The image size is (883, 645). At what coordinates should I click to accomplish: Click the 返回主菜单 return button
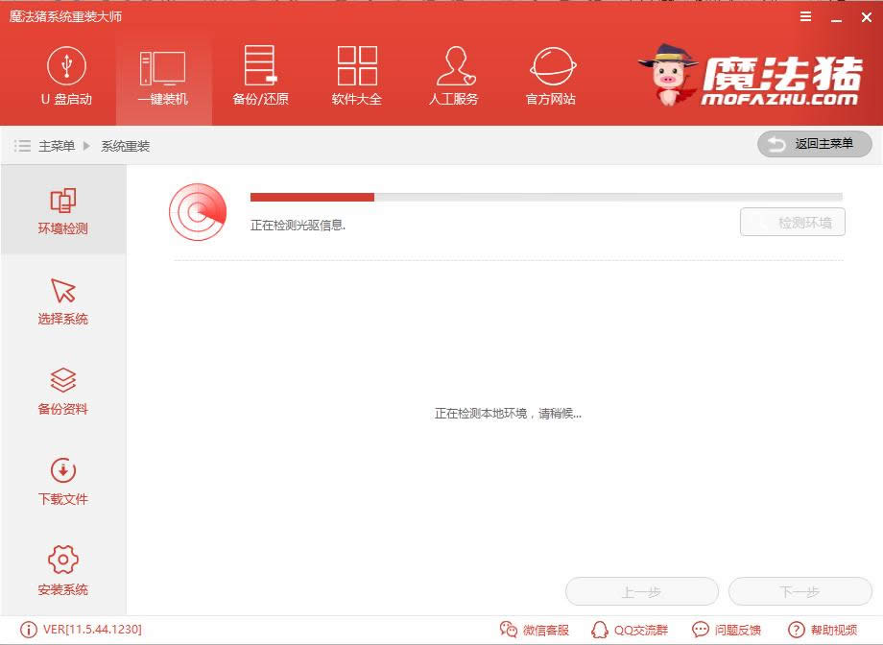[814, 144]
